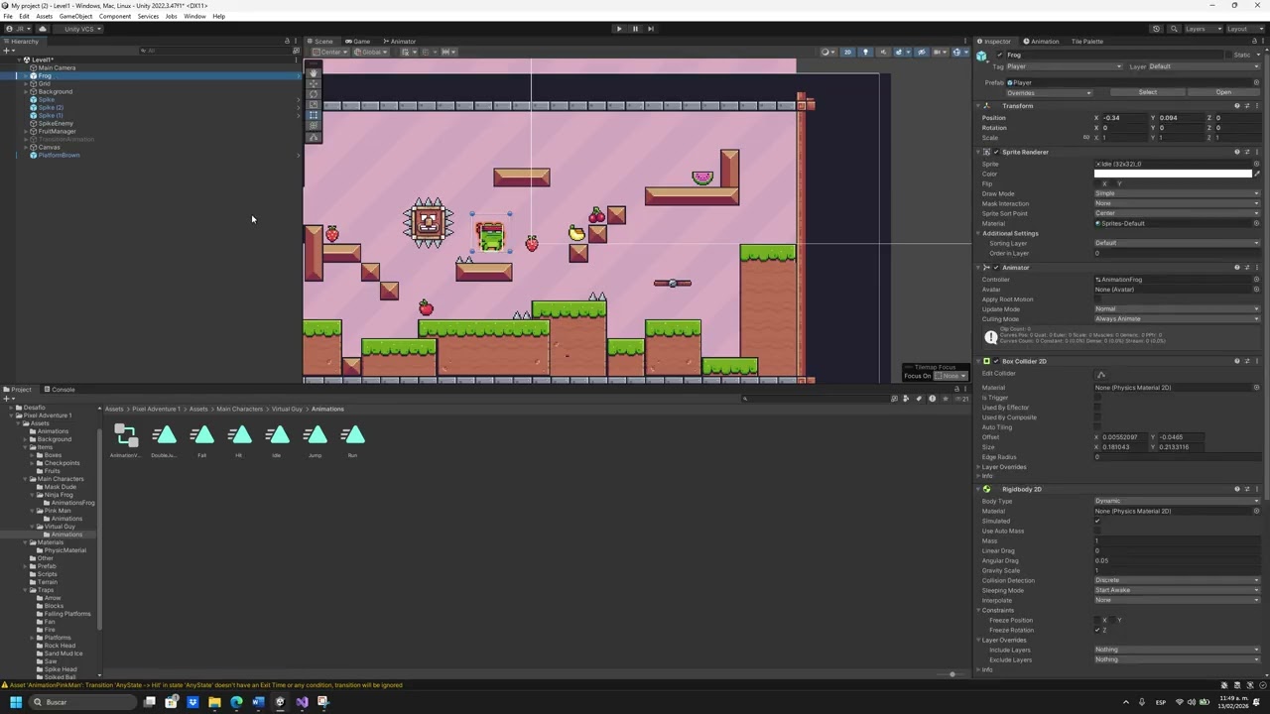Viewport: 1270px width, 714px height.
Task: Enable the Is Trigger checkbox
Action: [x=1098, y=398]
